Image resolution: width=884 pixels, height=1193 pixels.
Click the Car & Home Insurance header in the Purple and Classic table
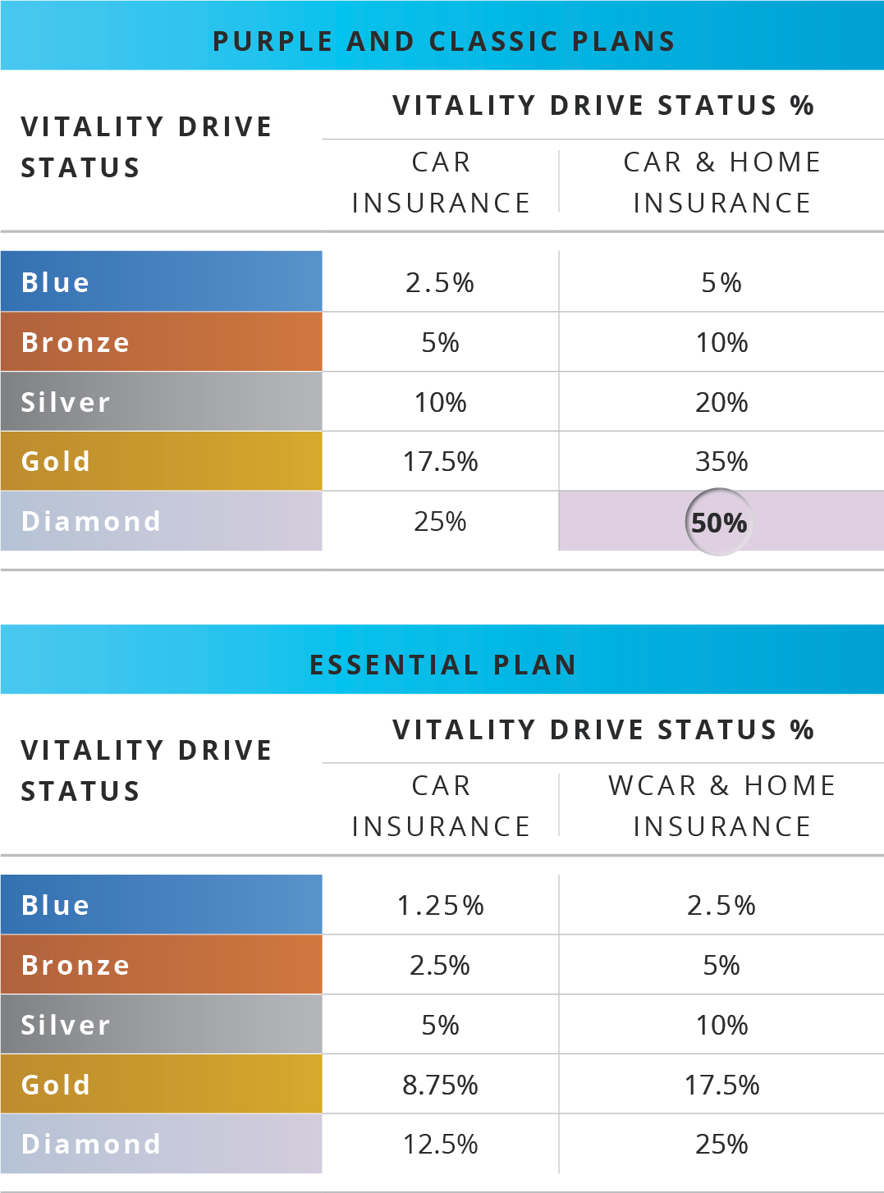721,182
